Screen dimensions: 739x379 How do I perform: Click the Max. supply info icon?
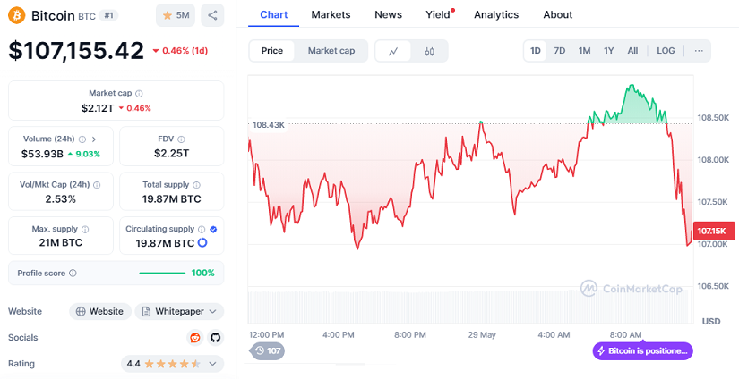click(85, 230)
